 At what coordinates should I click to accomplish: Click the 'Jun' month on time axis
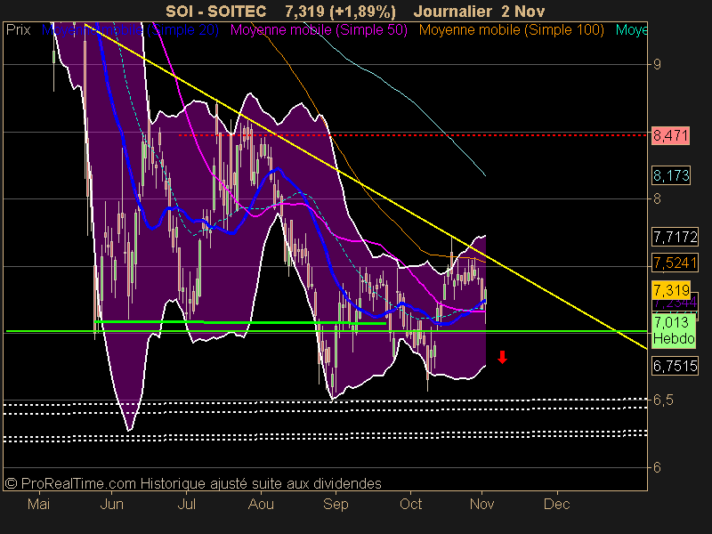(x=112, y=504)
